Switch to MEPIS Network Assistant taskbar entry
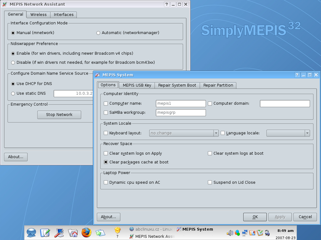Viewport: 321px width, 240px height. 152,236
